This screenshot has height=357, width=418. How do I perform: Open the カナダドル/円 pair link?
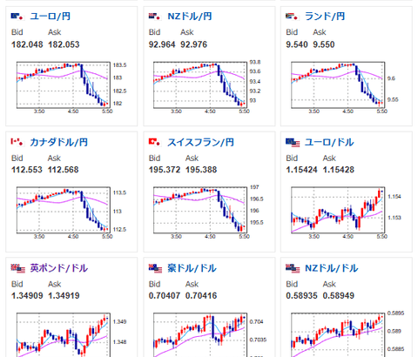point(59,142)
